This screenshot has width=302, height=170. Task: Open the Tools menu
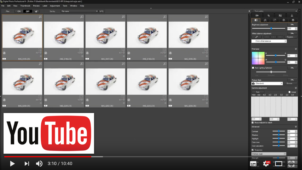coord(65,6)
